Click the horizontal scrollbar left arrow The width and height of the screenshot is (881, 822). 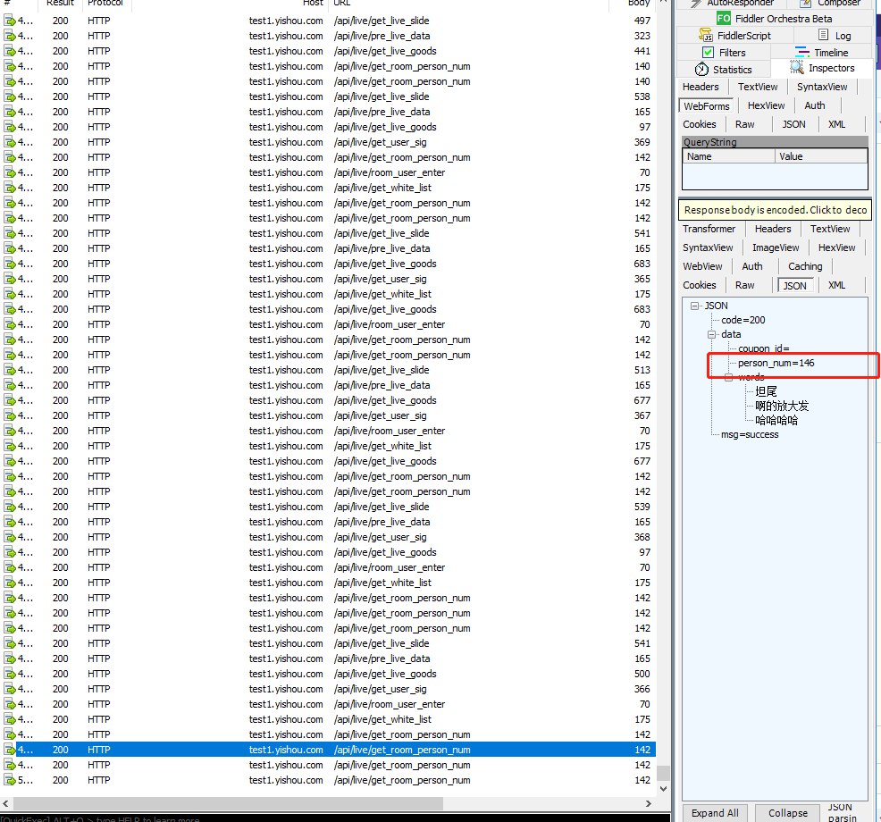tap(5, 803)
